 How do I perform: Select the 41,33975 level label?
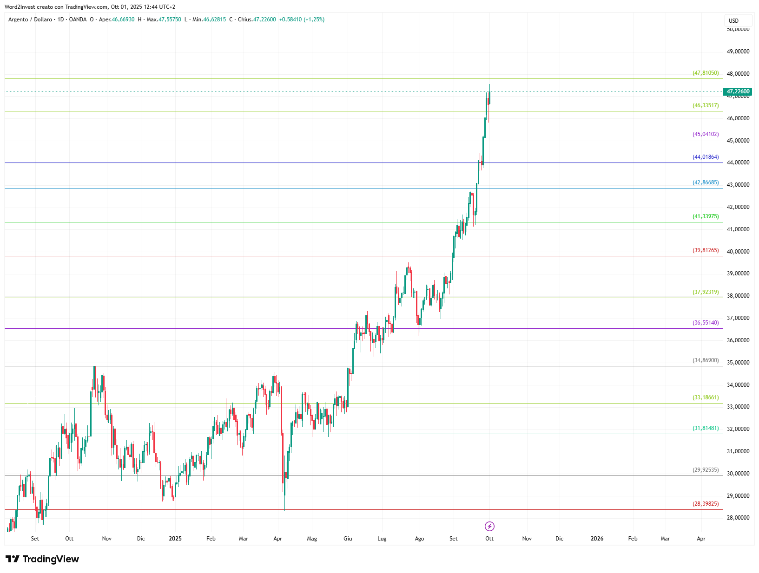(706, 216)
